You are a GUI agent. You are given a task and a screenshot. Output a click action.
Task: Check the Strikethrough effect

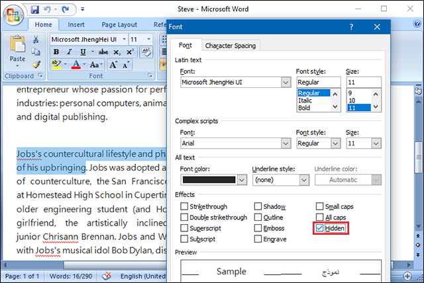pyautogui.click(x=184, y=206)
